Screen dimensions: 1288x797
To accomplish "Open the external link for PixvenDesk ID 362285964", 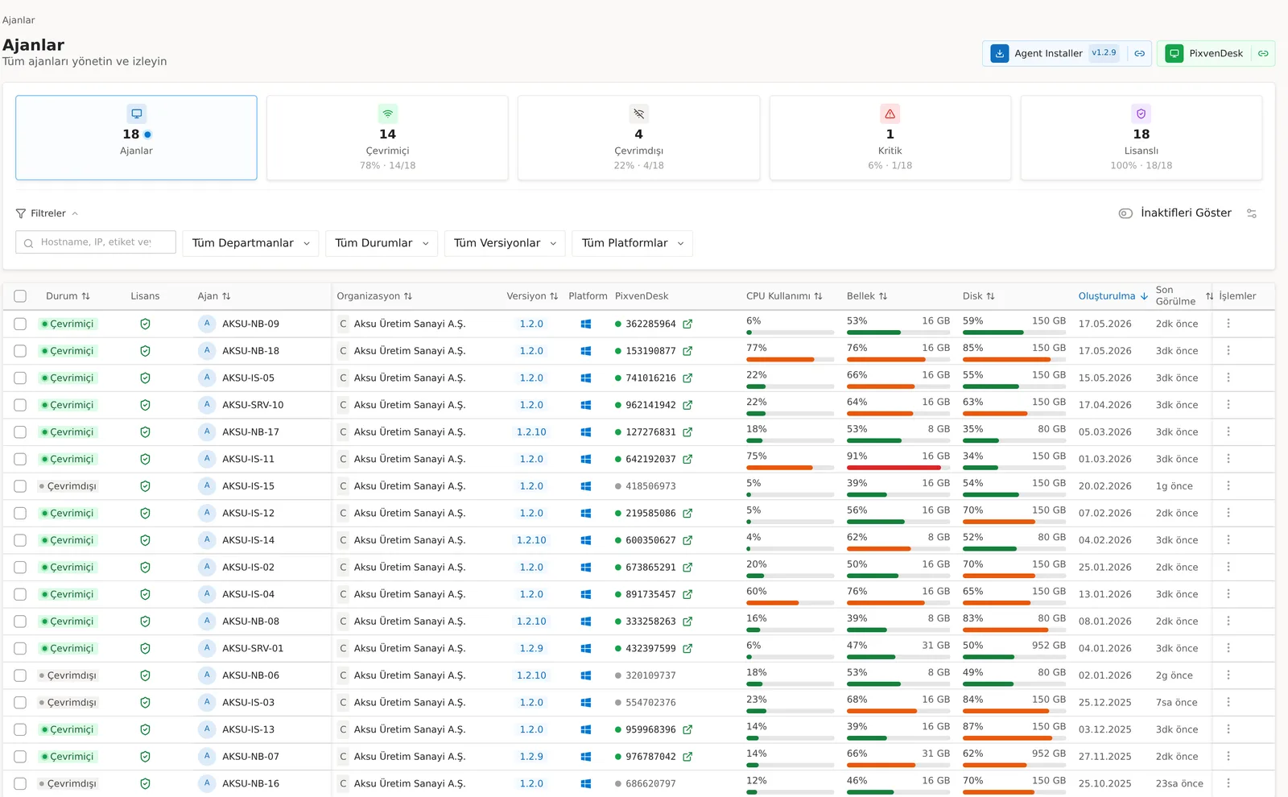I will pos(687,324).
